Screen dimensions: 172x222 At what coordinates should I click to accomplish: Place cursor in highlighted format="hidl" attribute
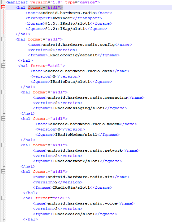(45, 7)
